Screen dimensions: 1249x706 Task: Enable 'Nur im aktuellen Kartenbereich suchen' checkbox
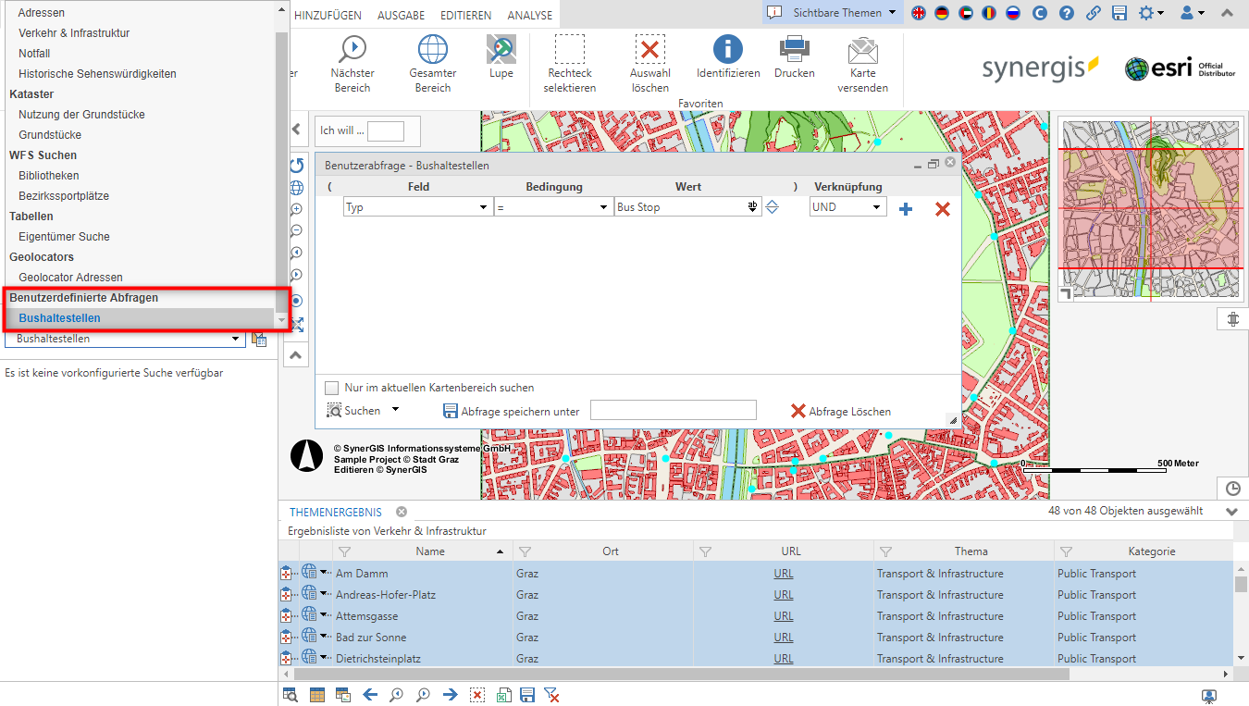point(328,388)
